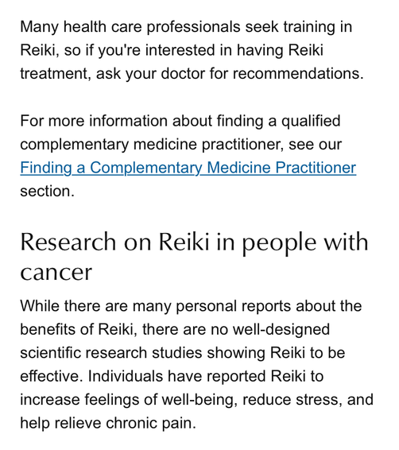
Task: Click the line "scientific research studies showing Reiki to be"
Action: coord(183,353)
